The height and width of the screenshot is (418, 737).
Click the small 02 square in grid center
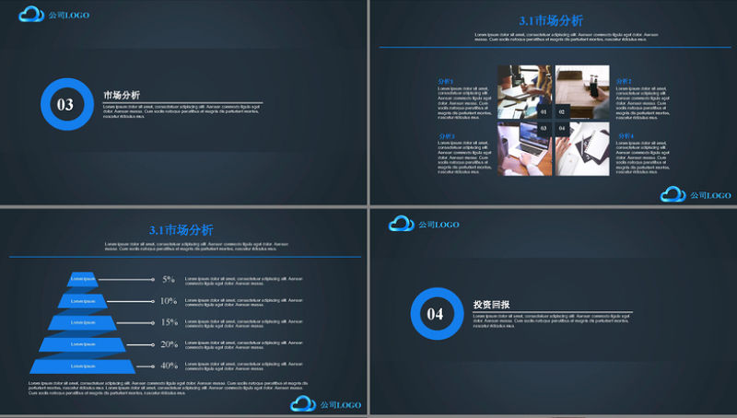(x=562, y=111)
